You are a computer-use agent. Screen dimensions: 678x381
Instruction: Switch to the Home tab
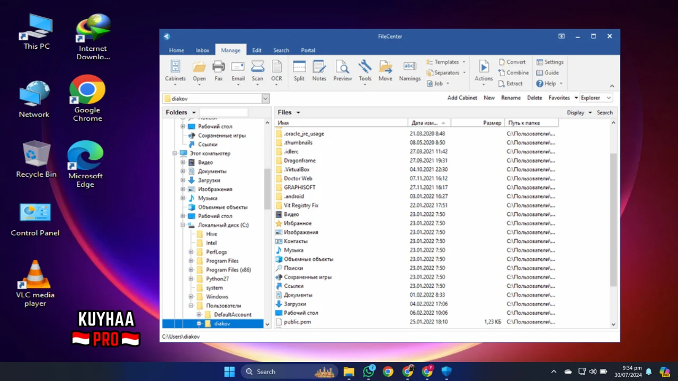176,50
